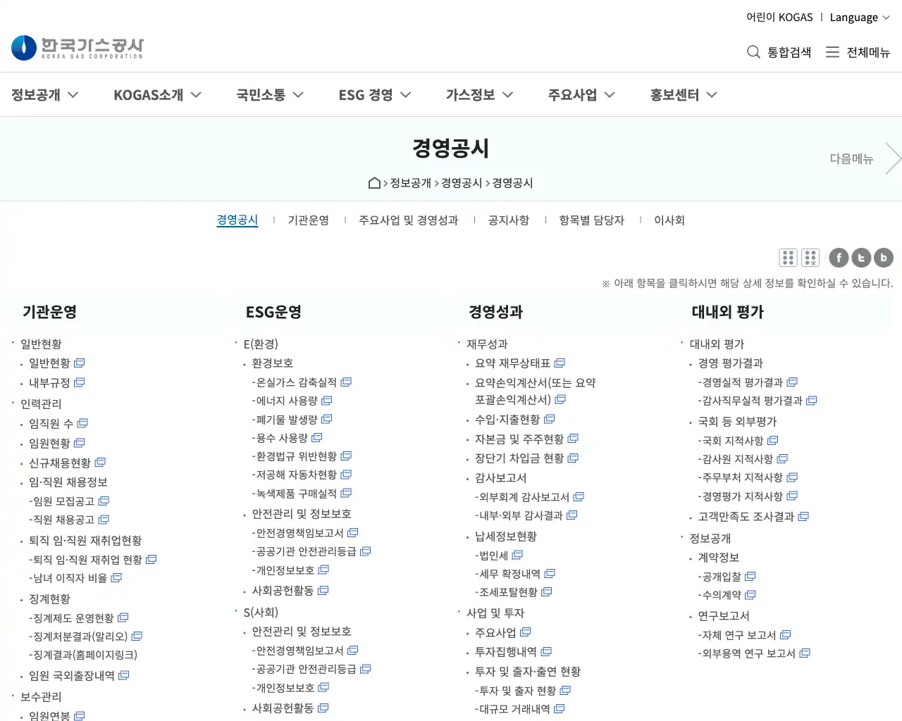The image size is (902, 721).
Task: Open the Language selector dropdown
Action: (860, 18)
